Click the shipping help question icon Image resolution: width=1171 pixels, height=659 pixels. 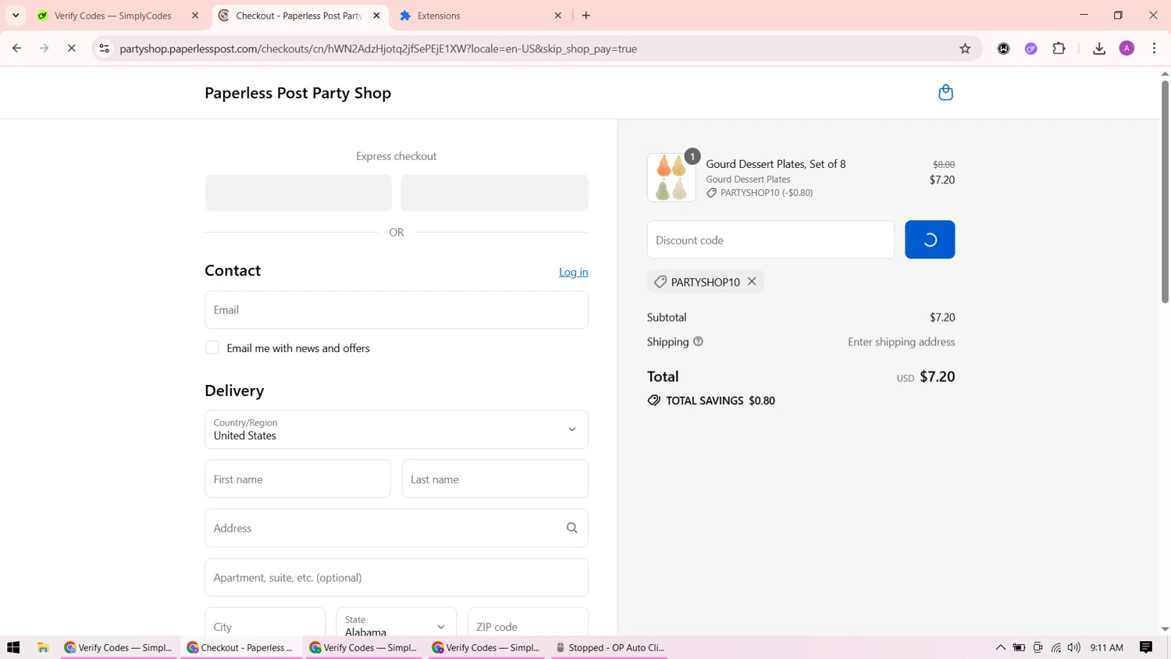pos(698,342)
